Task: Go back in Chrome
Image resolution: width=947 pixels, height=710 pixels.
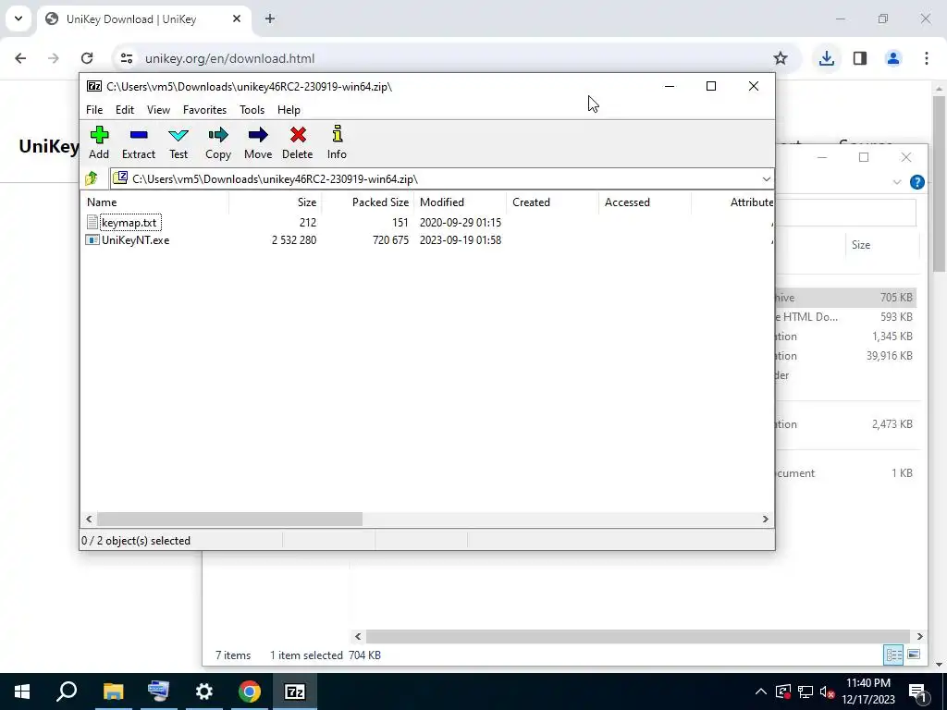Action: point(20,58)
